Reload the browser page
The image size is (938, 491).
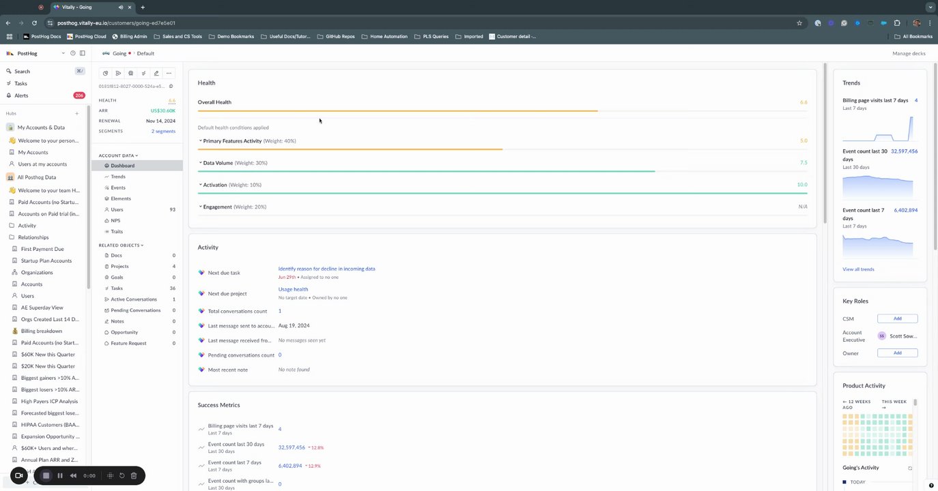tap(34, 23)
